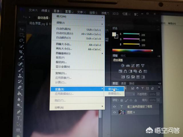The height and width of the screenshot is (137, 183).
Task: Toggle lock all padlock icon
Action: coord(136,100)
